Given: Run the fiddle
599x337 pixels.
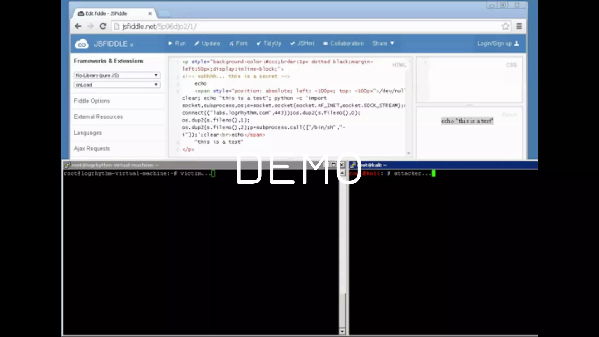Looking at the screenshot, I should pos(177,43).
